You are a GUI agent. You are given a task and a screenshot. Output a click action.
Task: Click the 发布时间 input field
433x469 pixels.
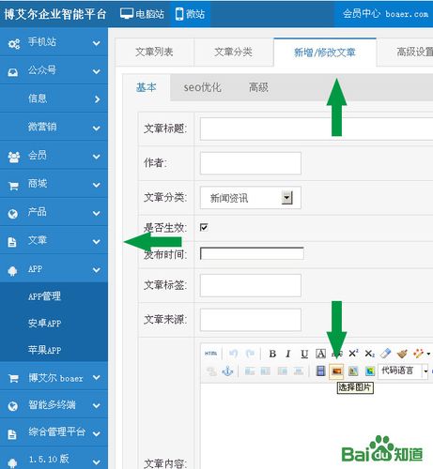(252, 253)
